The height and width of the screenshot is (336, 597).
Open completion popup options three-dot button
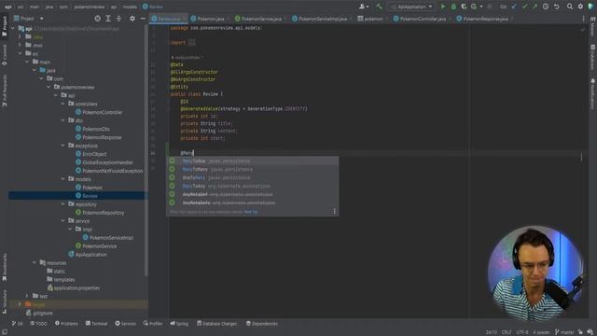point(334,212)
